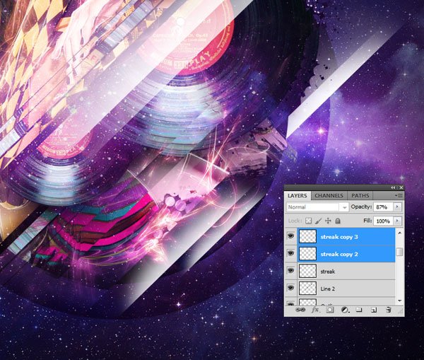Select the streak copy 2 layer name
Viewport: 424px width, 360px height.
click(x=339, y=254)
